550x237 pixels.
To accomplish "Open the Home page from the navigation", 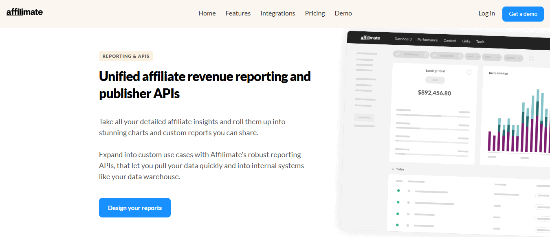I will click(x=207, y=13).
